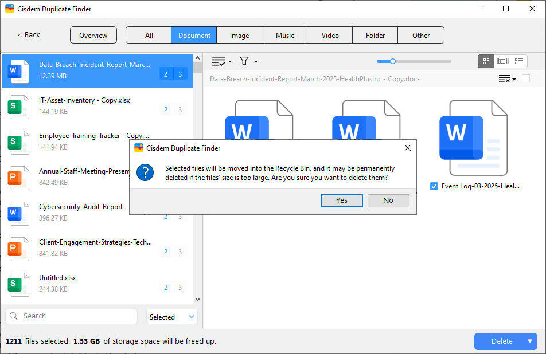This screenshot has width=546, height=354.
Task: Open the sort icon beside the group title
Action: tap(505, 79)
